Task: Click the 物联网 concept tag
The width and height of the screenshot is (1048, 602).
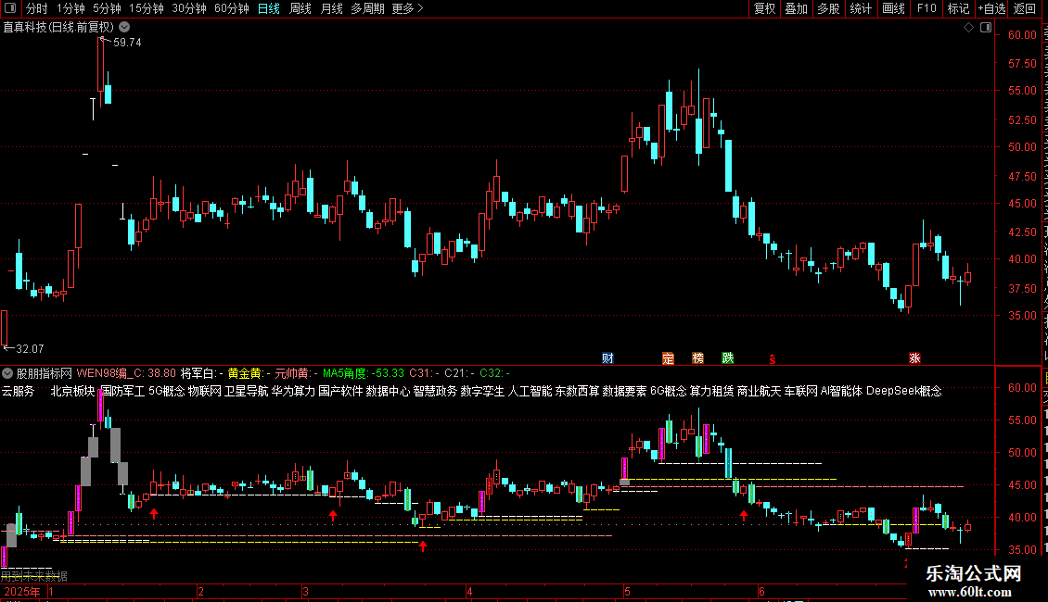Action: click(x=205, y=391)
